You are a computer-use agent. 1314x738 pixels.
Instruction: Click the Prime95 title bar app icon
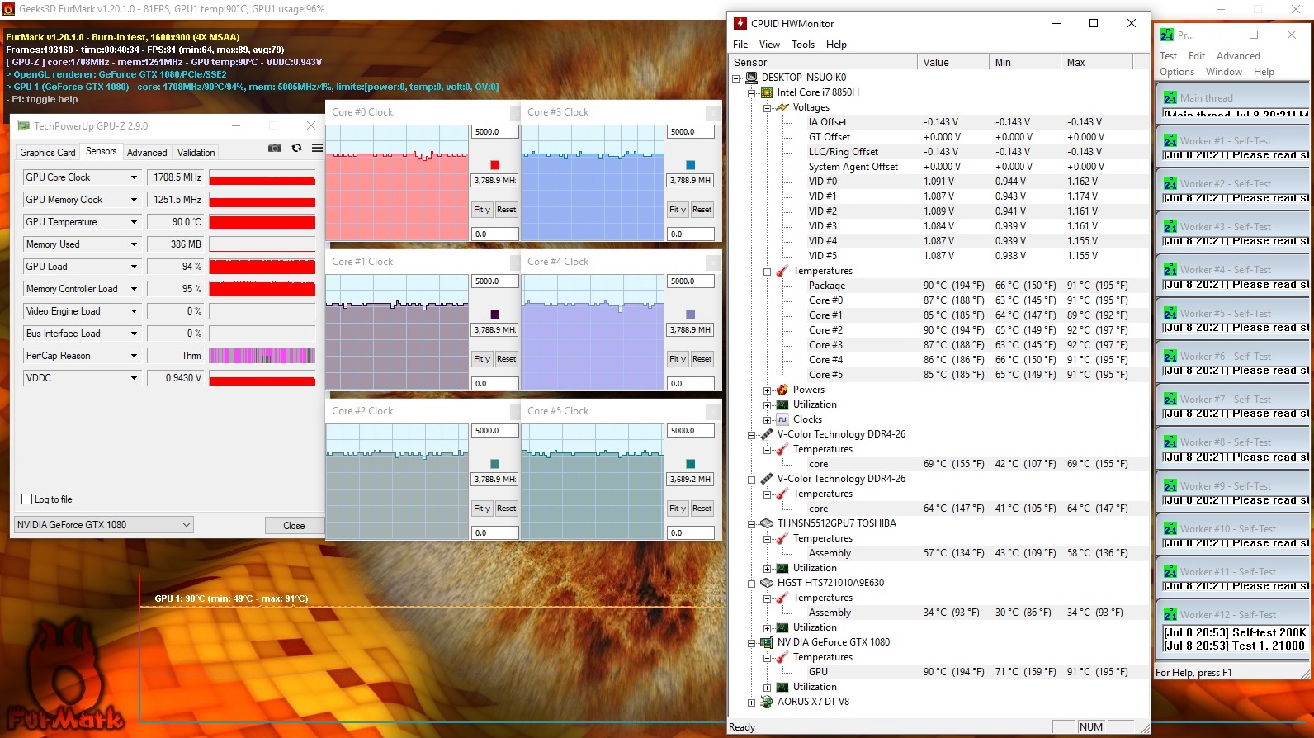pos(1167,35)
